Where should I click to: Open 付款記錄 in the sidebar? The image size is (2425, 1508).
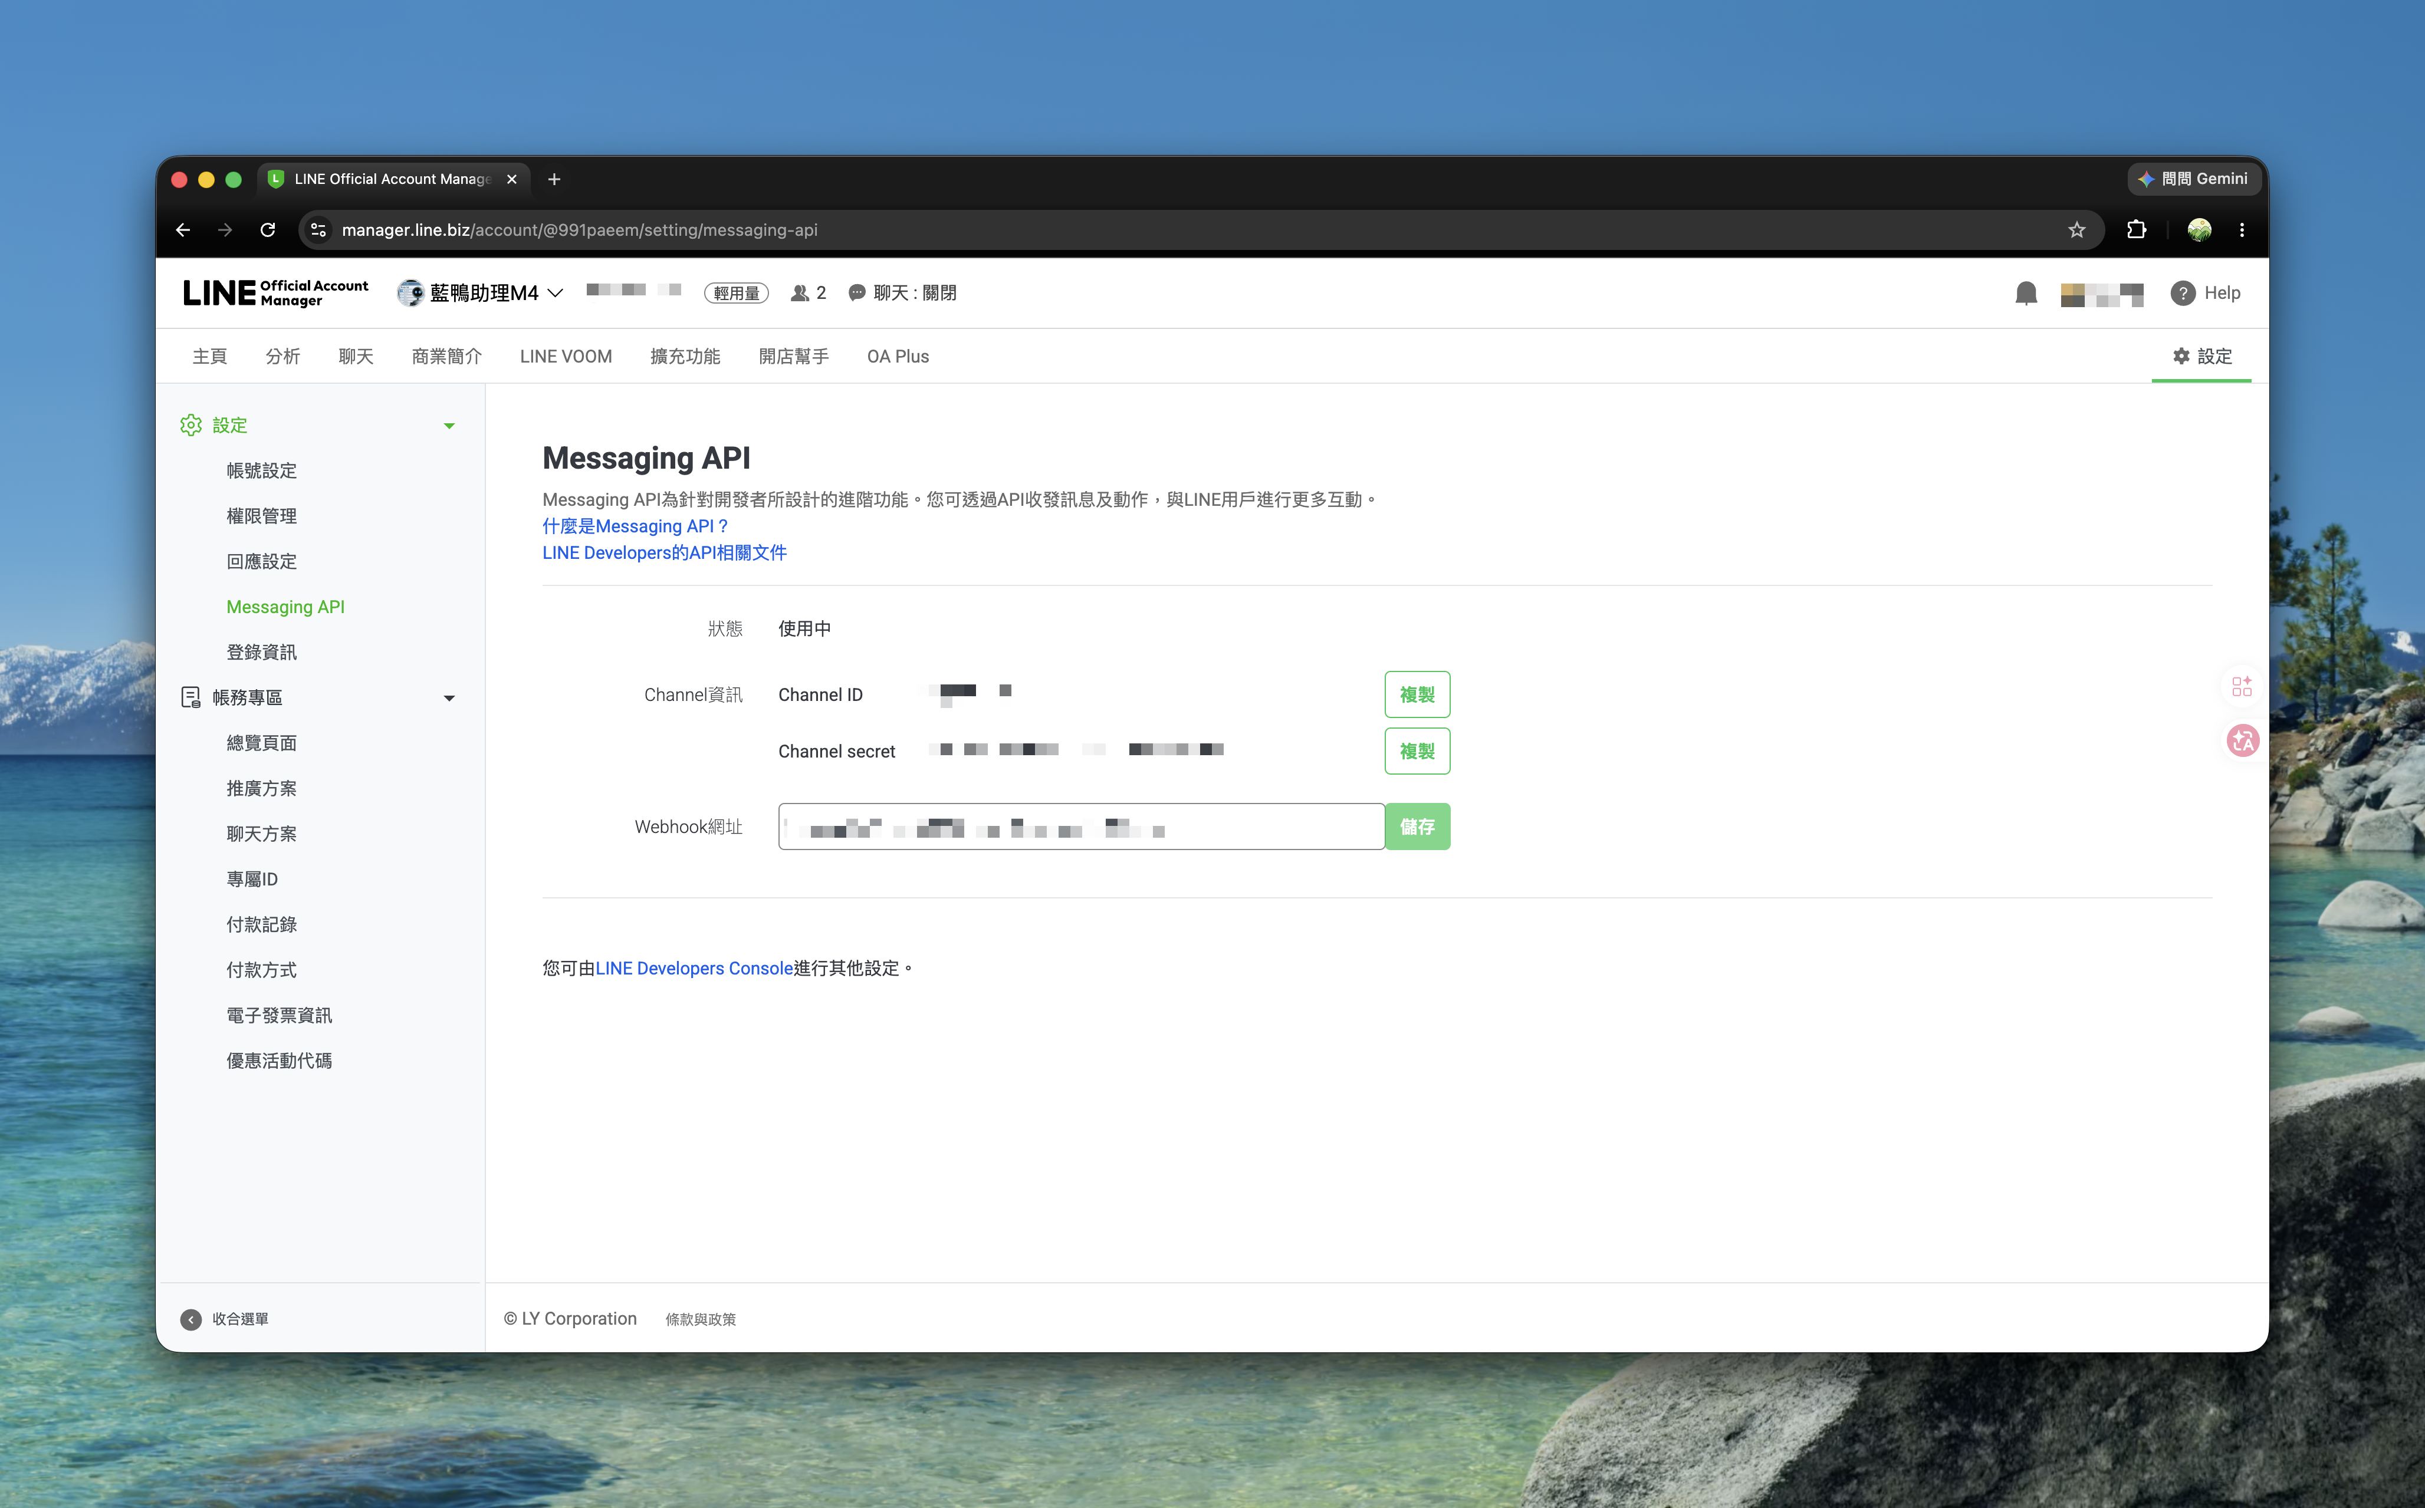[261, 924]
